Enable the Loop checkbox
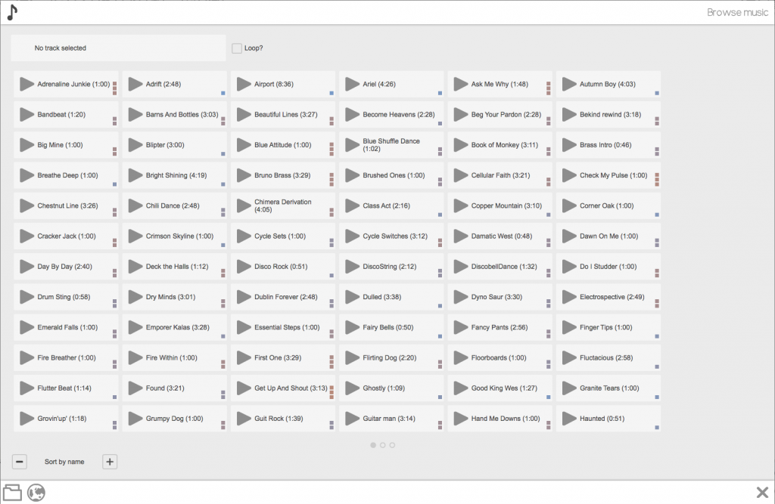Image resolution: width=775 pixels, height=504 pixels. click(x=236, y=48)
